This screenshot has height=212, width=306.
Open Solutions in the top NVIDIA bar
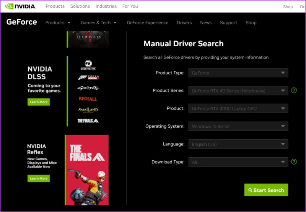[80, 6]
